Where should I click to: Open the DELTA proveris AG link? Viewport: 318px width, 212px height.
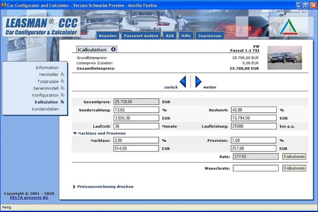click(x=29, y=197)
